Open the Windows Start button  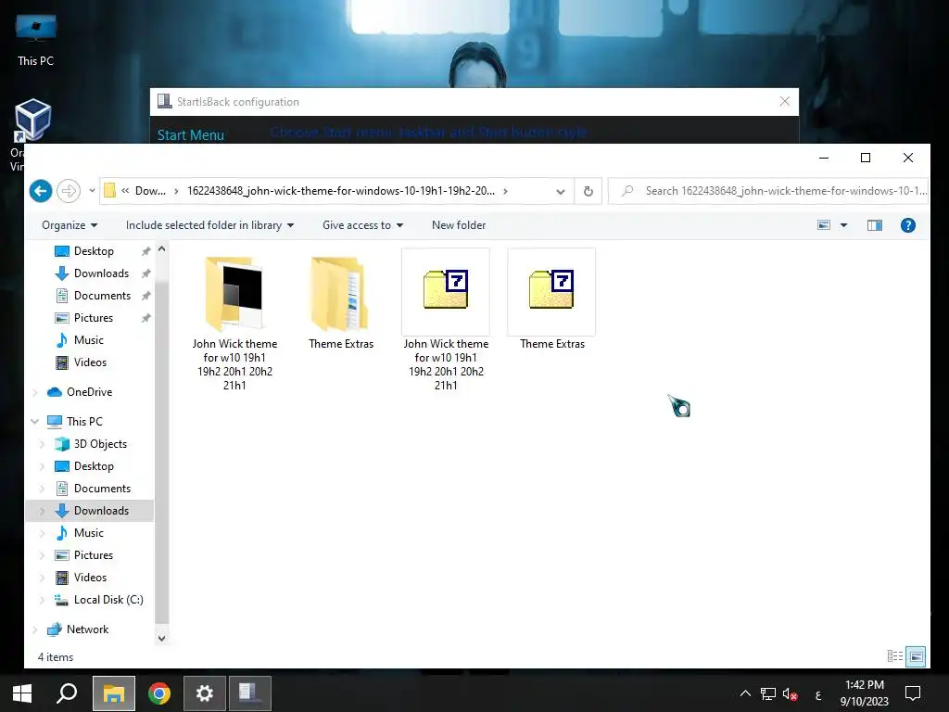click(x=22, y=693)
